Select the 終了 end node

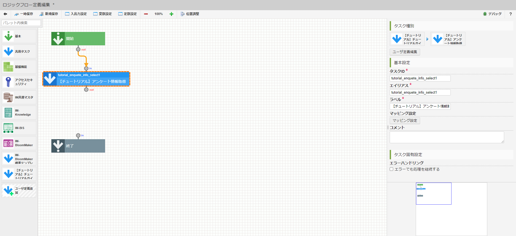[x=78, y=146]
